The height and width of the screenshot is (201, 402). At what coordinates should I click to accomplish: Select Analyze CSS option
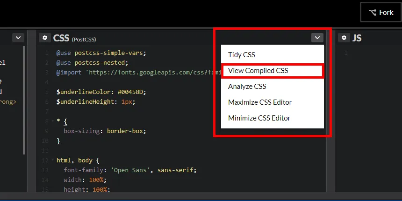(x=273, y=87)
